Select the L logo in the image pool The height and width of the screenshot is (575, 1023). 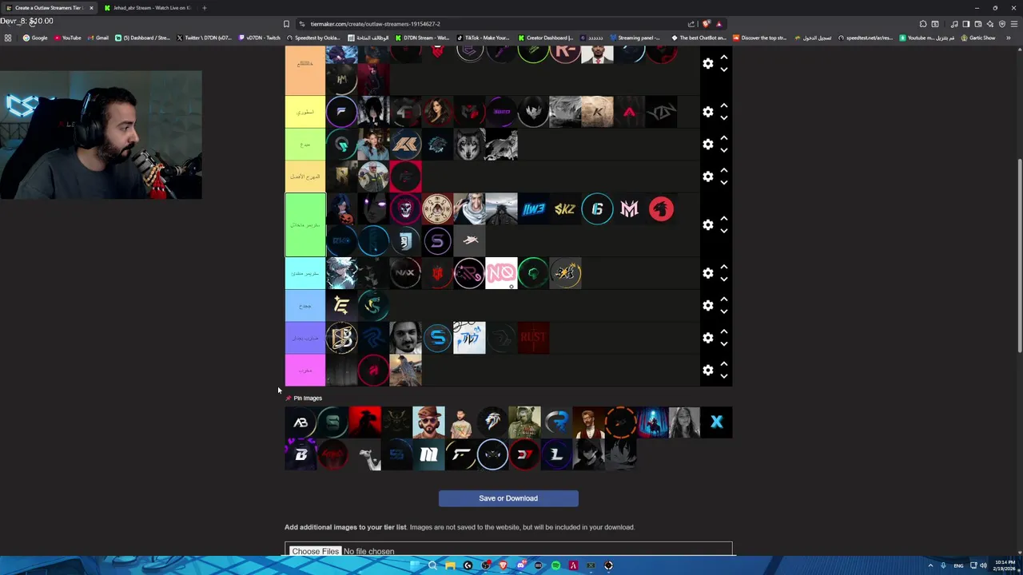point(556,454)
